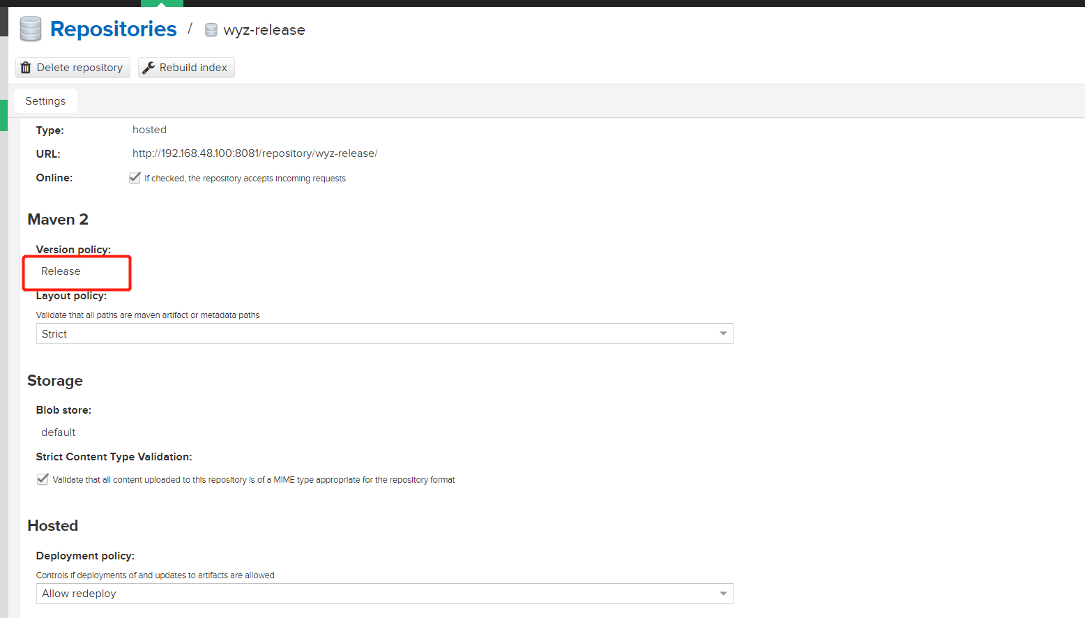Click the default Blob store value
Screen dimensions: 1085x618
tap(58, 432)
